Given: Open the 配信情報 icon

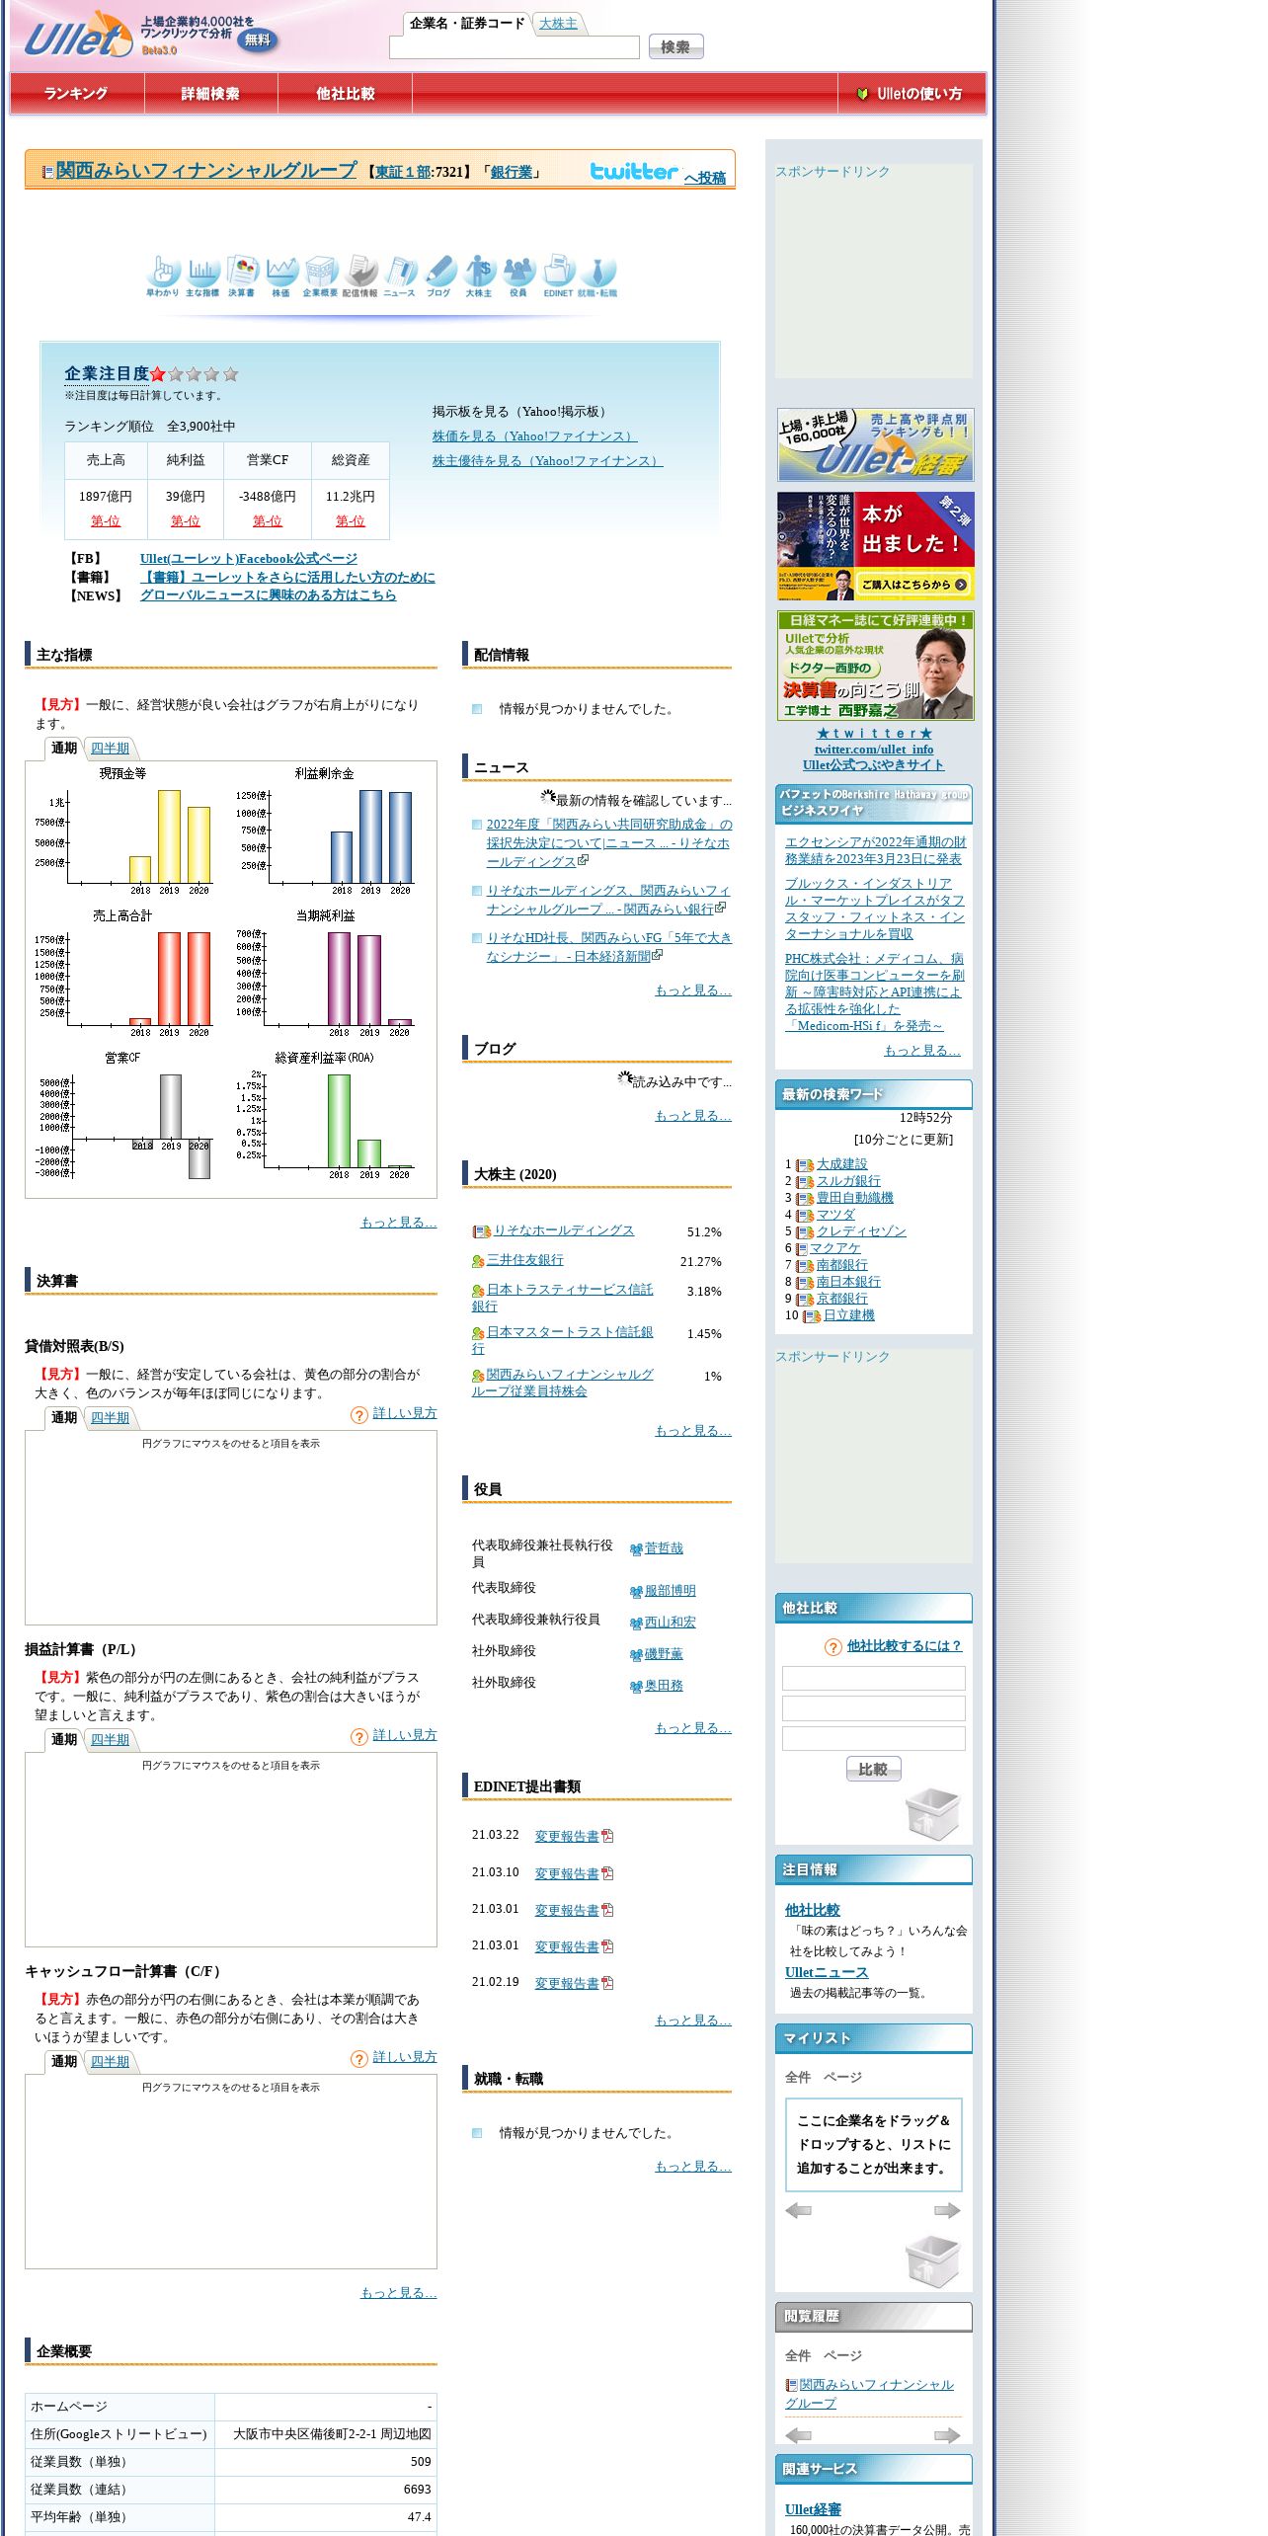Looking at the screenshot, I should pyautogui.click(x=360, y=276).
